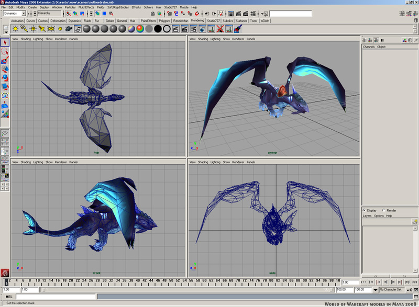The height and width of the screenshot is (307, 419).
Task: Select the Display radio button
Action: 364,210
